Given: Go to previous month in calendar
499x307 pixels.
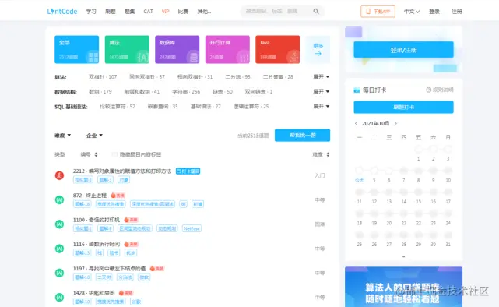Looking at the screenshot, I should [x=356, y=123].
